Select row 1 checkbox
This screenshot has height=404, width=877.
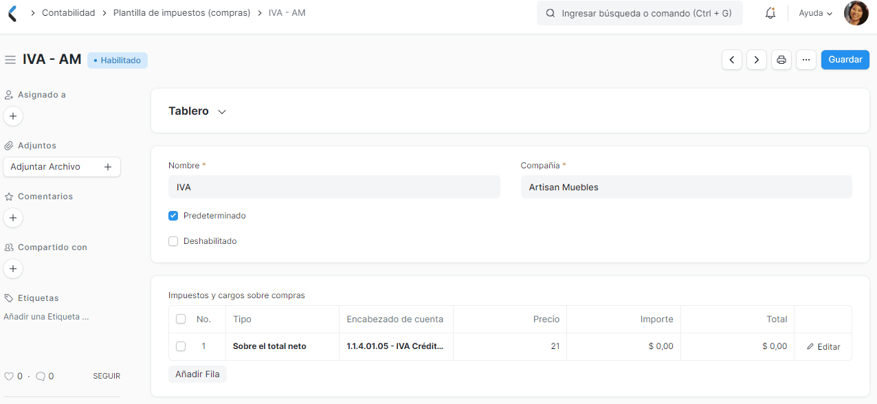point(181,346)
